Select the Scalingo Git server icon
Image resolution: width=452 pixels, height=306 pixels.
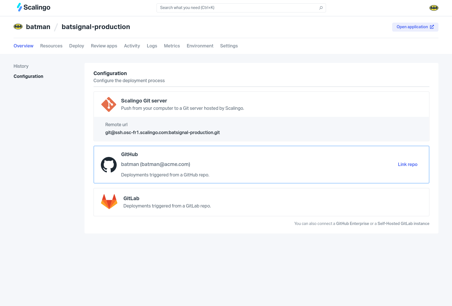coord(108,104)
